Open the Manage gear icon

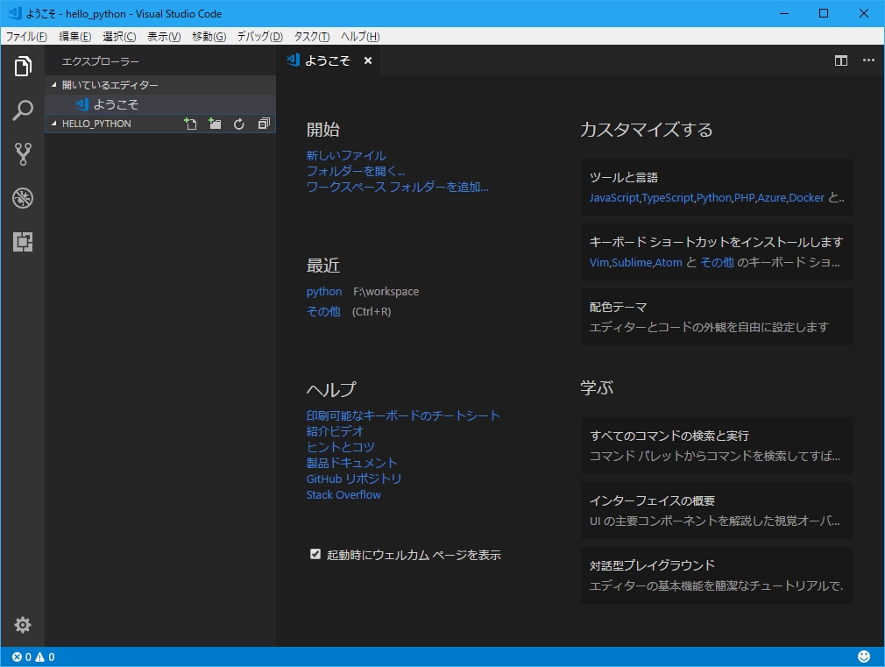(23, 625)
